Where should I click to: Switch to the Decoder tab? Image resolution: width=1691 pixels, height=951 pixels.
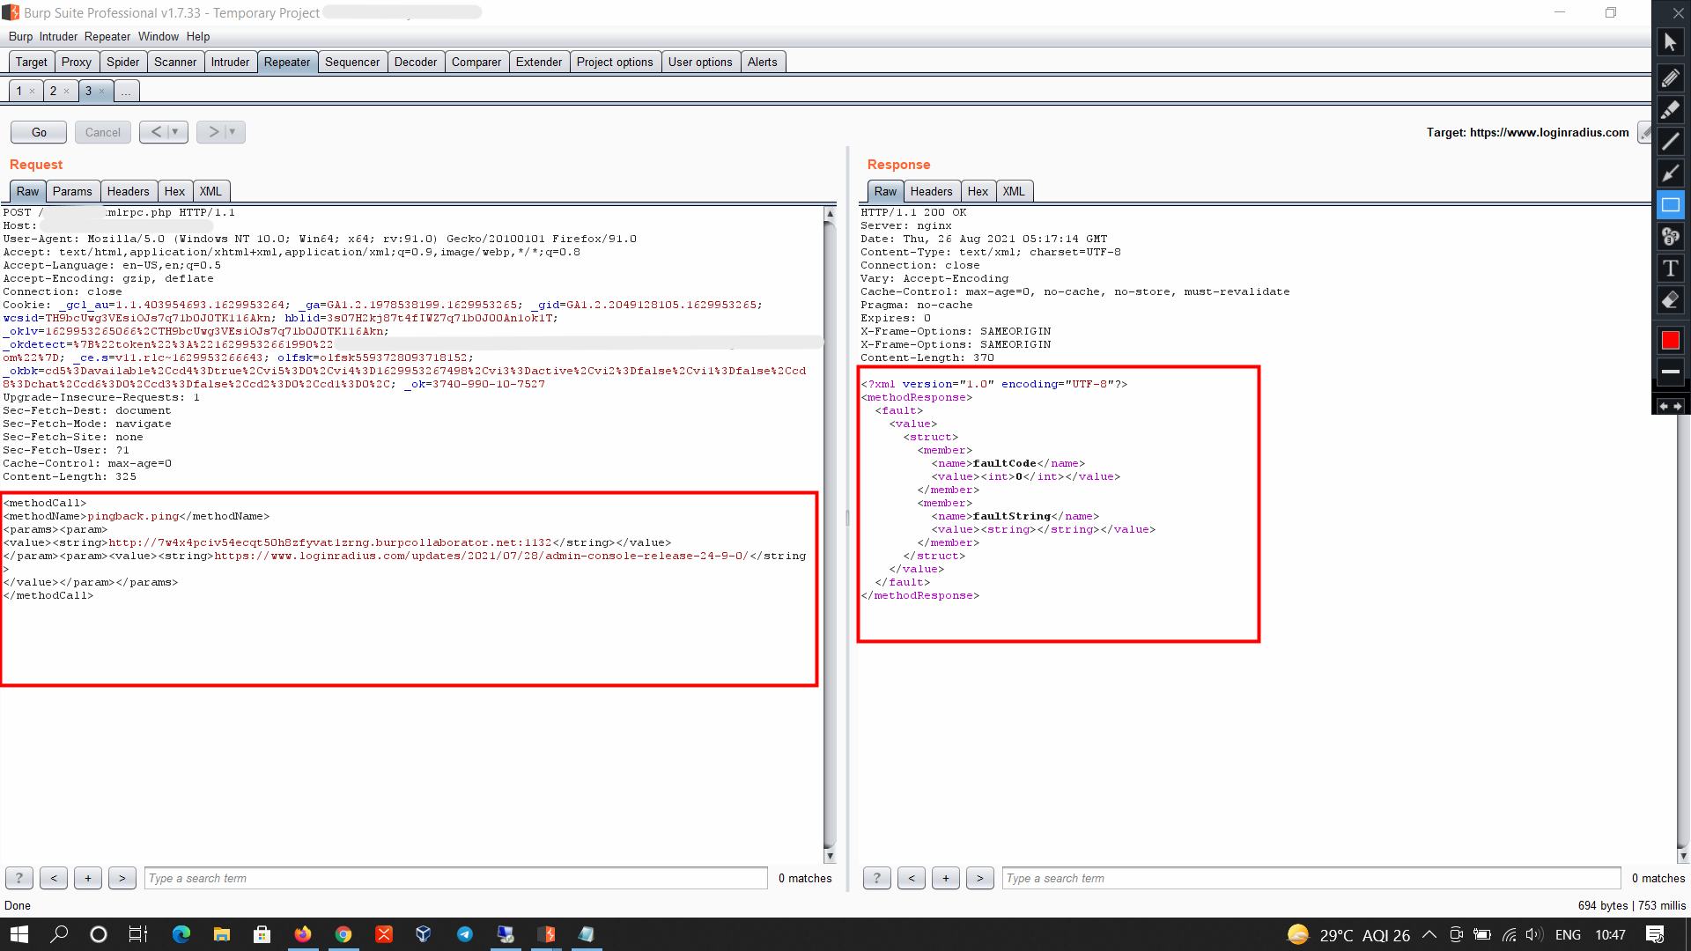coord(416,62)
